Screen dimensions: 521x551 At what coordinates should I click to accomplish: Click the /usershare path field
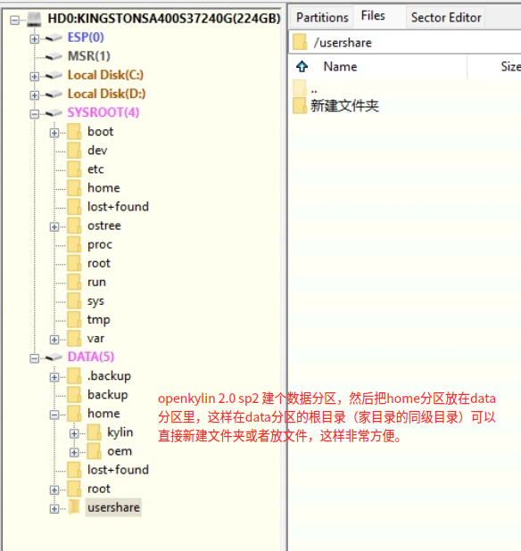(405, 42)
